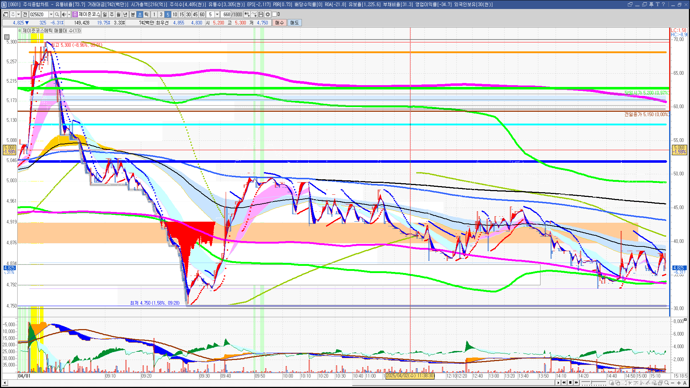The height and width of the screenshot is (388, 690).
Task: Select the 5 interval toggle button
Action: pyautogui.click(x=168, y=14)
